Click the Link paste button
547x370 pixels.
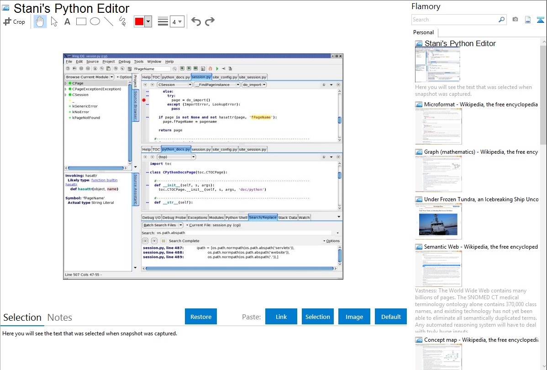tap(281, 317)
